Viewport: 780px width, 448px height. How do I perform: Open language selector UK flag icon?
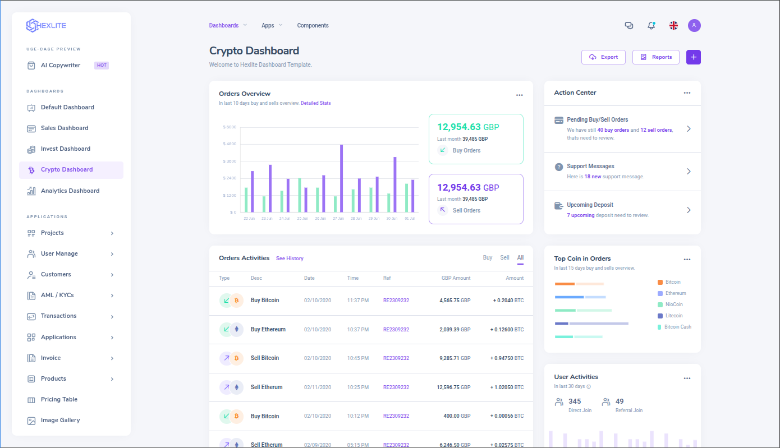pos(673,25)
